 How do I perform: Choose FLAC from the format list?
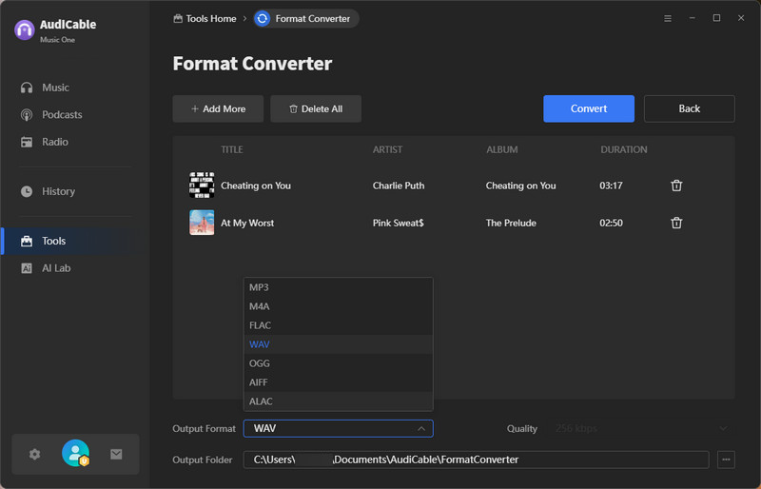click(x=338, y=324)
